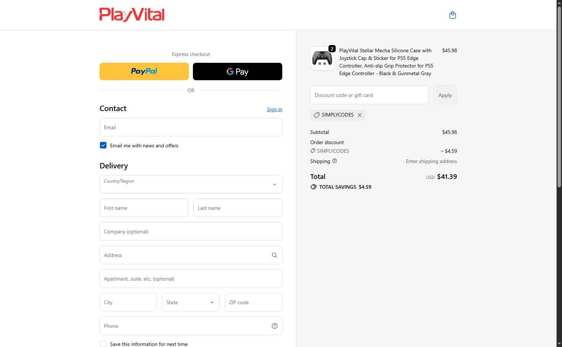
Task: Open the shopping bag cart icon
Action: pos(452,15)
